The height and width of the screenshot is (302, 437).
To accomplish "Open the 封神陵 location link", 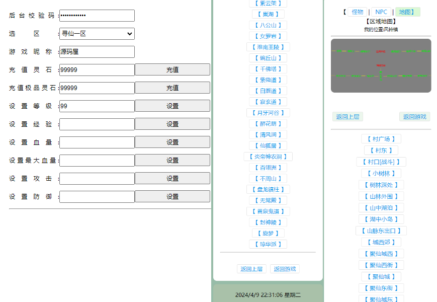I will [x=268, y=222].
